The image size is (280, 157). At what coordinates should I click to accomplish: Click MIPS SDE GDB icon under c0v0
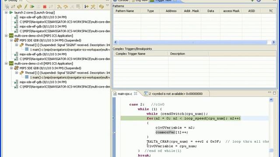[16, 40]
